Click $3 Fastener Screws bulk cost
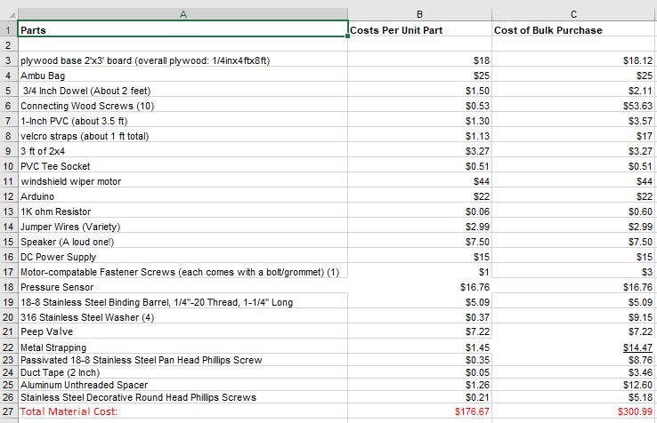Screen dimensions: 657x423 click(573, 272)
